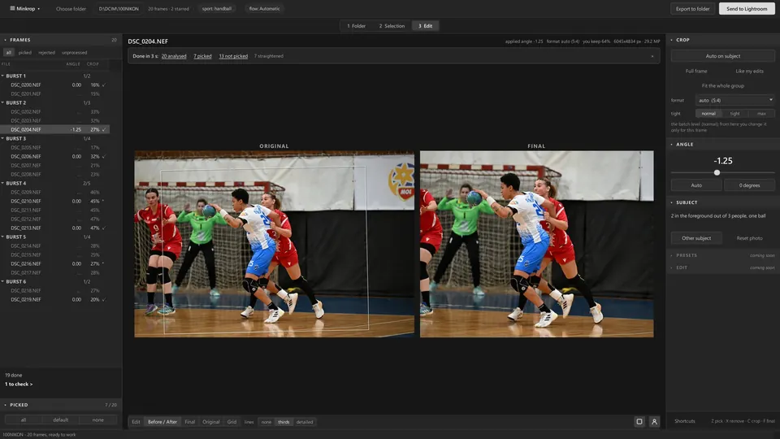Switch to the 'Edit' view tab
The width and height of the screenshot is (780, 439).
coord(136,422)
